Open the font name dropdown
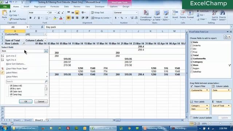This screenshot has height=131, width=233. tap(47, 13)
